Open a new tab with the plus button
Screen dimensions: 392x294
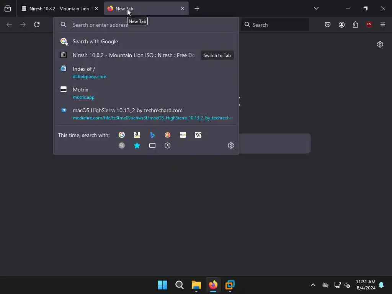pos(197,9)
